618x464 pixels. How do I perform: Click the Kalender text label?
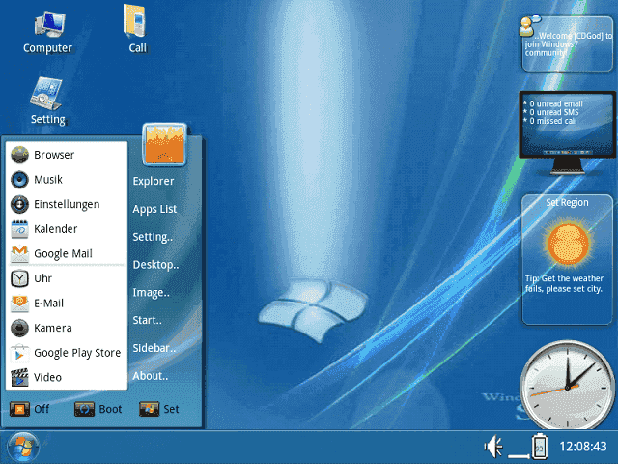point(56,229)
